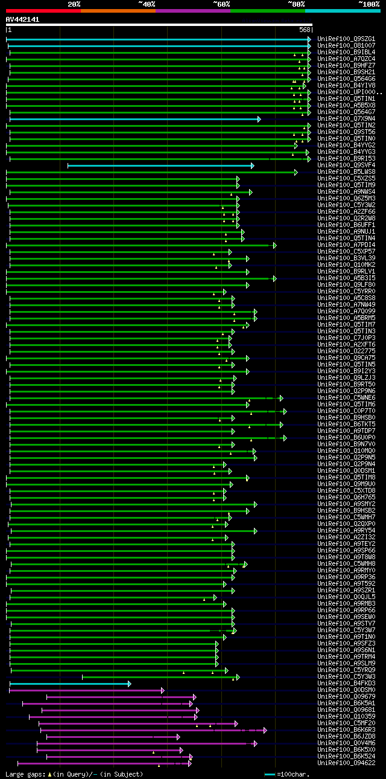Screen dimensions: 386x779
Task: Select hit label UniRef100_Q09679
Action: [346, 696]
